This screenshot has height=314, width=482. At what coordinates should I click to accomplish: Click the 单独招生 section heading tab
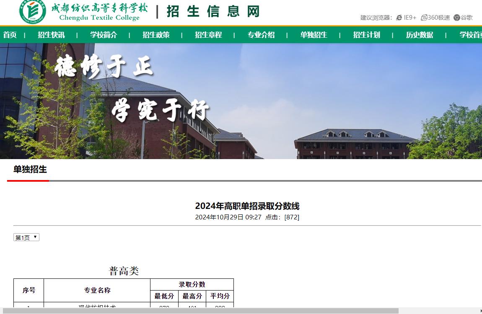click(30, 170)
